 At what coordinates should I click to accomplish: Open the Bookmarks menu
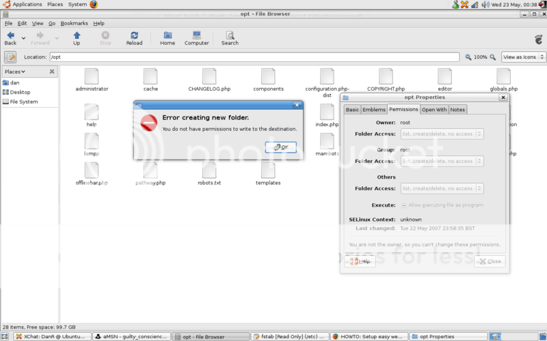point(74,23)
